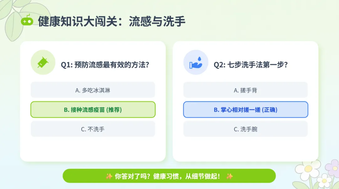The image size is (339, 189).
Task: Select option B. 接种流感疫苗 (推荐)
Action: tap(93, 109)
